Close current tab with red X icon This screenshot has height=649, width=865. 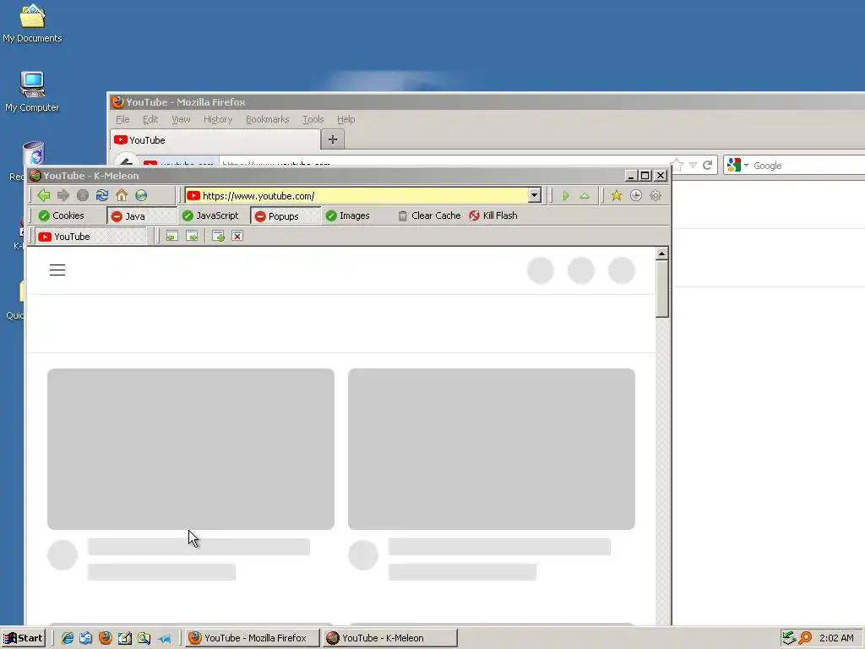pyautogui.click(x=237, y=237)
